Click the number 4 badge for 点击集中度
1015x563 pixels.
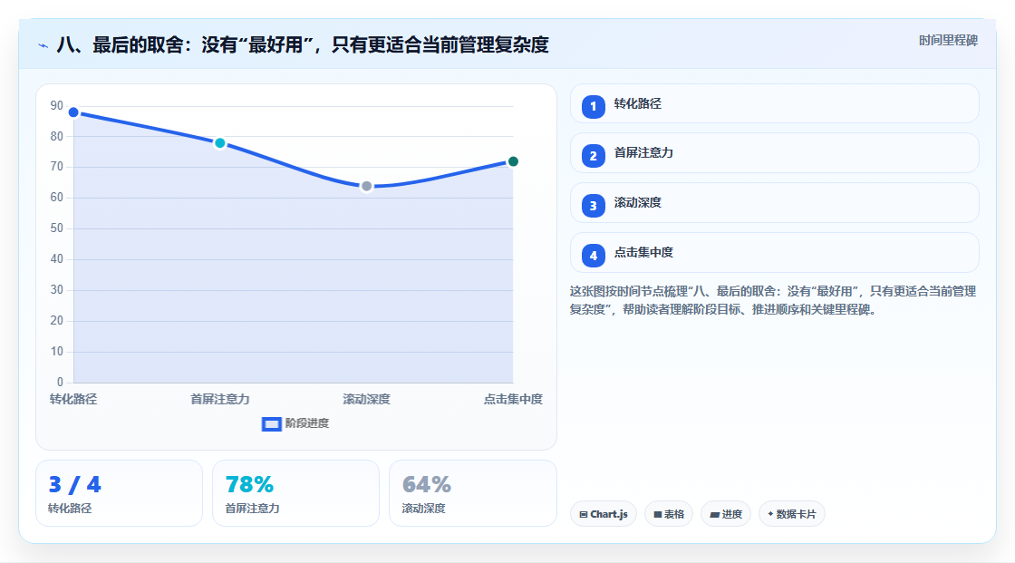[593, 256]
